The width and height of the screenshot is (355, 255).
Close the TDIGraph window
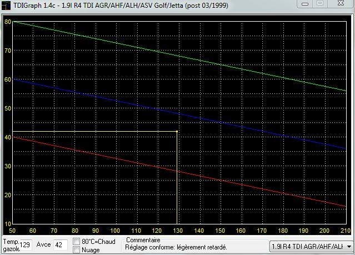click(x=341, y=4)
